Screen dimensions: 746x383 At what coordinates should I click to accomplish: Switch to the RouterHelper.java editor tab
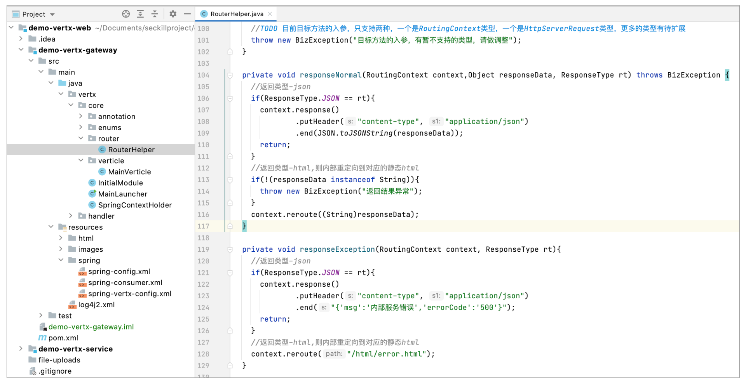coord(236,14)
